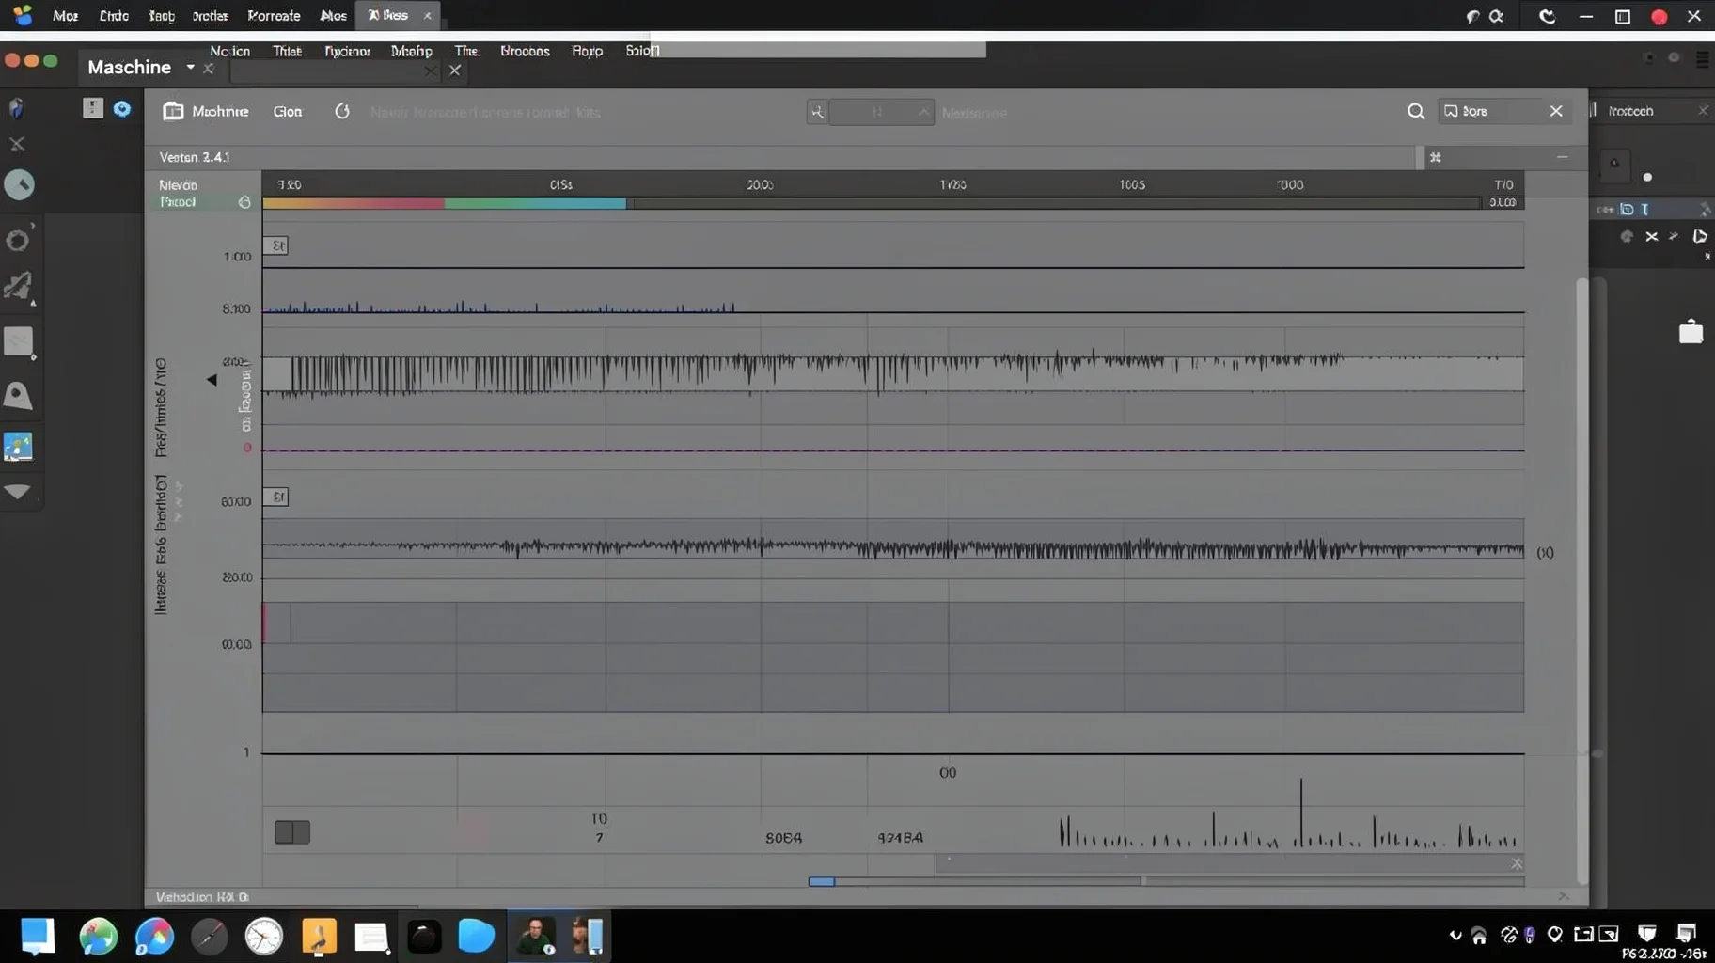This screenshot has height=963, width=1715.
Task: Click the play-shaped outlined icon in right panel
Action: 1700,237
